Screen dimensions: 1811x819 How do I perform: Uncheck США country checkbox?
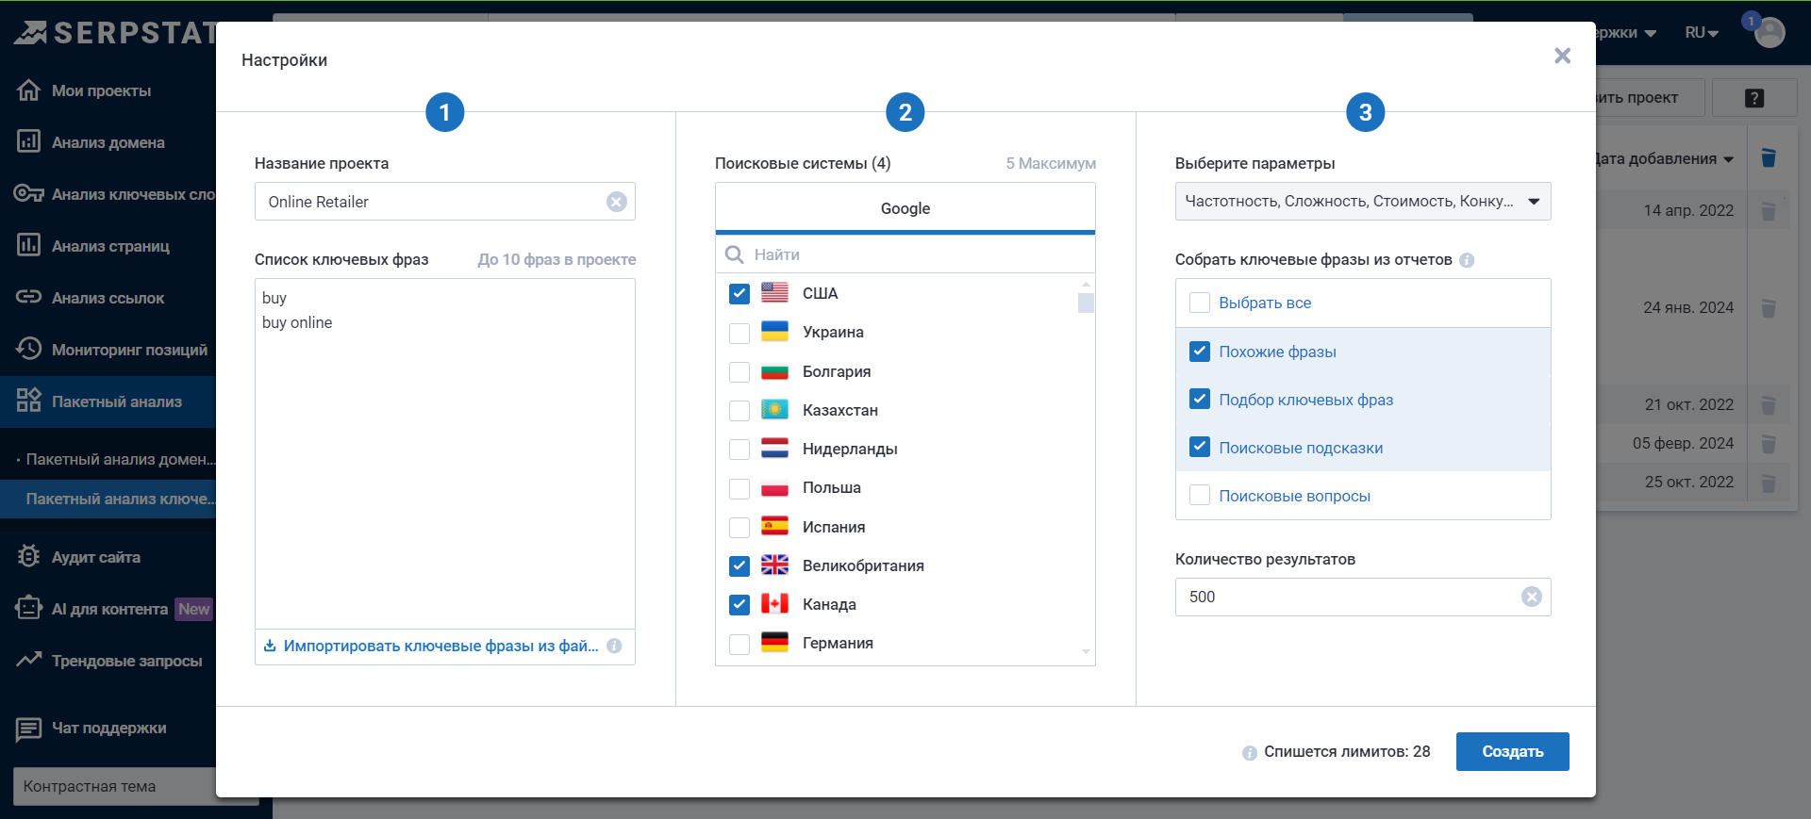click(x=739, y=294)
